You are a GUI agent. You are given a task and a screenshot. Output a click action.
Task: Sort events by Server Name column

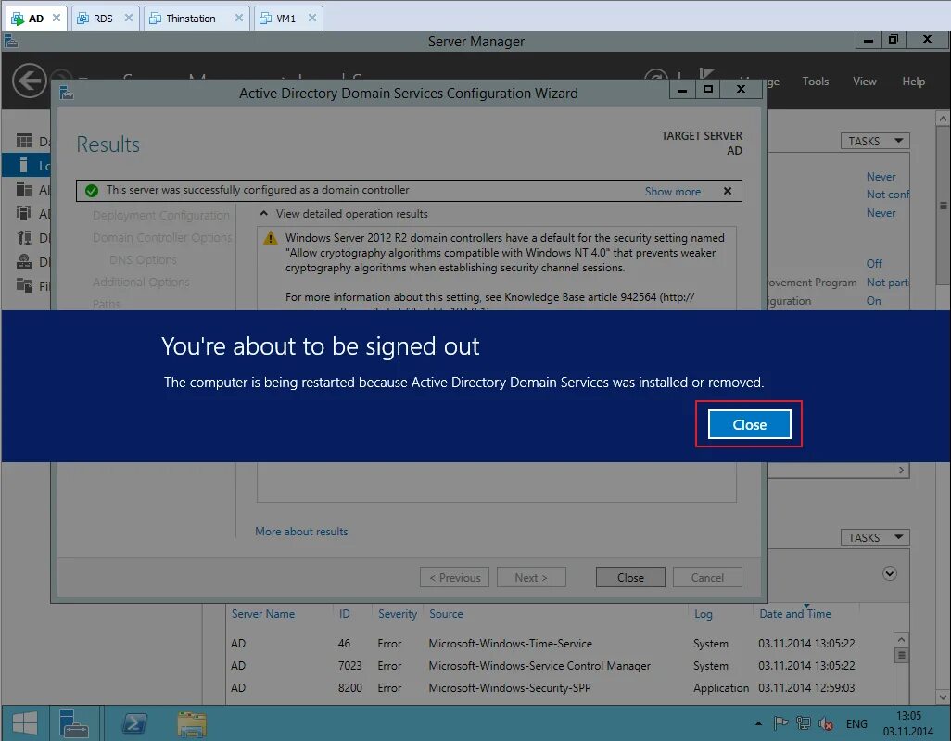point(262,614)
